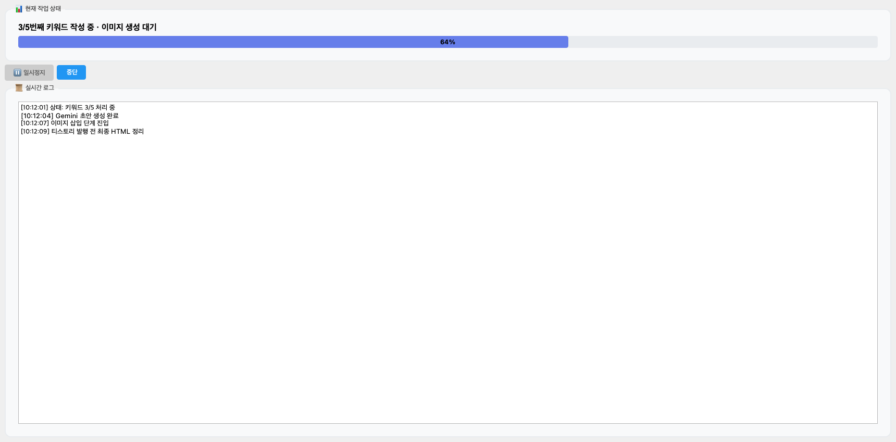Click the 키워드 3/5 처리 중 log message
Screen dimensions: 896x442
[x=90, y=108]
